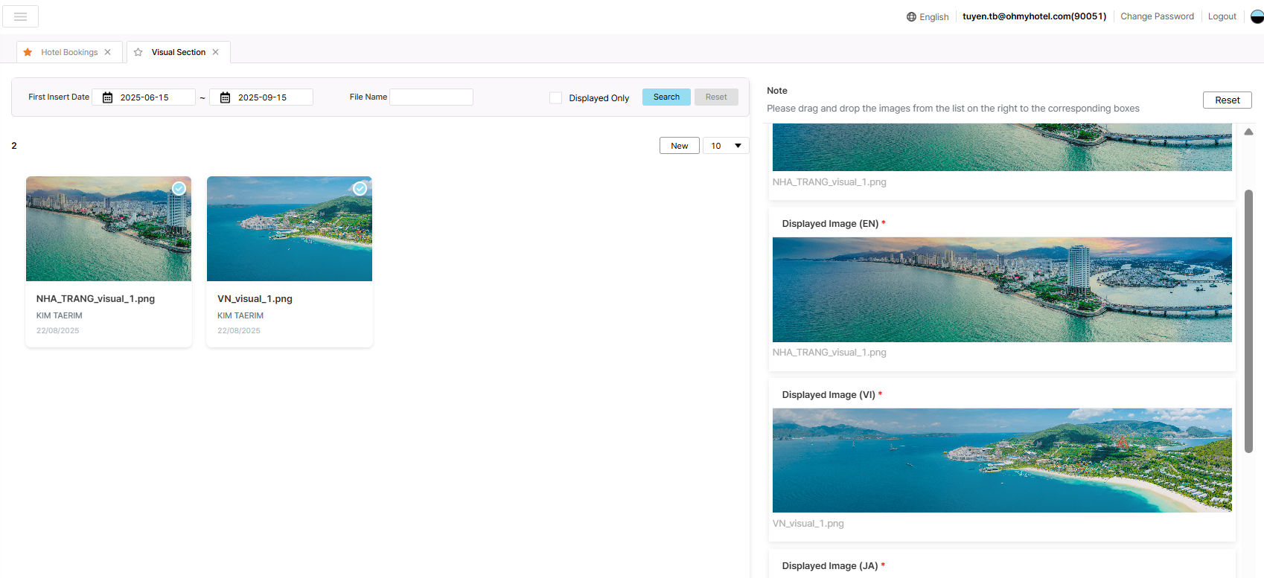1264x578 pixels.
Task: Open the hamburger menu
Action: 20,16
